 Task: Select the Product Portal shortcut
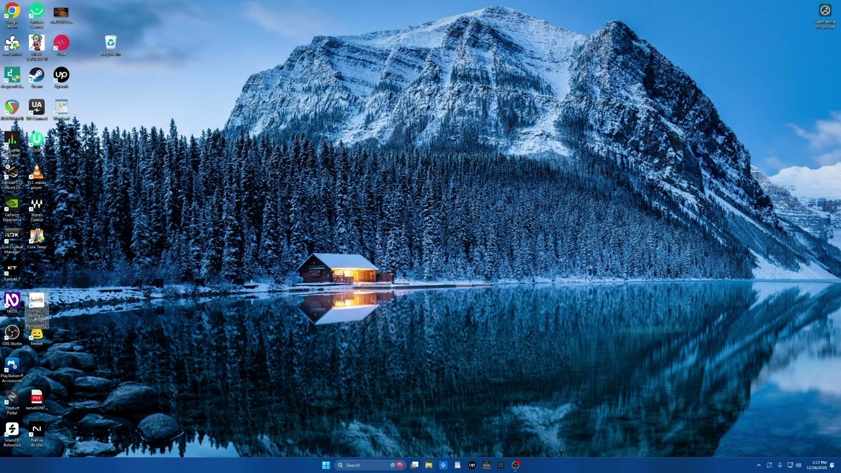12,402
